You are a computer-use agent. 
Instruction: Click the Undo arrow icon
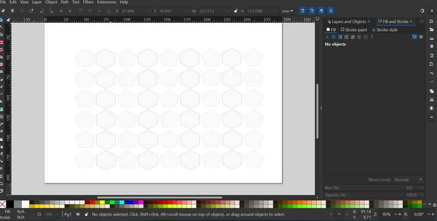(x=432, y=73)
